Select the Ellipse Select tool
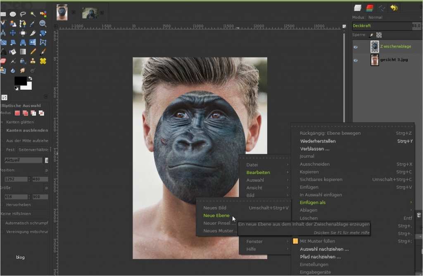This screenshot has height=276, width=423. (13, 14)
